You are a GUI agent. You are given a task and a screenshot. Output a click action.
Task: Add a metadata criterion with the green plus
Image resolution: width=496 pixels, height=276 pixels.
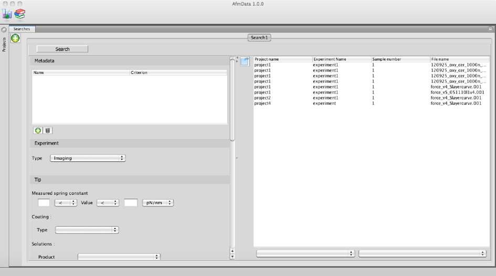click(x=38, y=130)
